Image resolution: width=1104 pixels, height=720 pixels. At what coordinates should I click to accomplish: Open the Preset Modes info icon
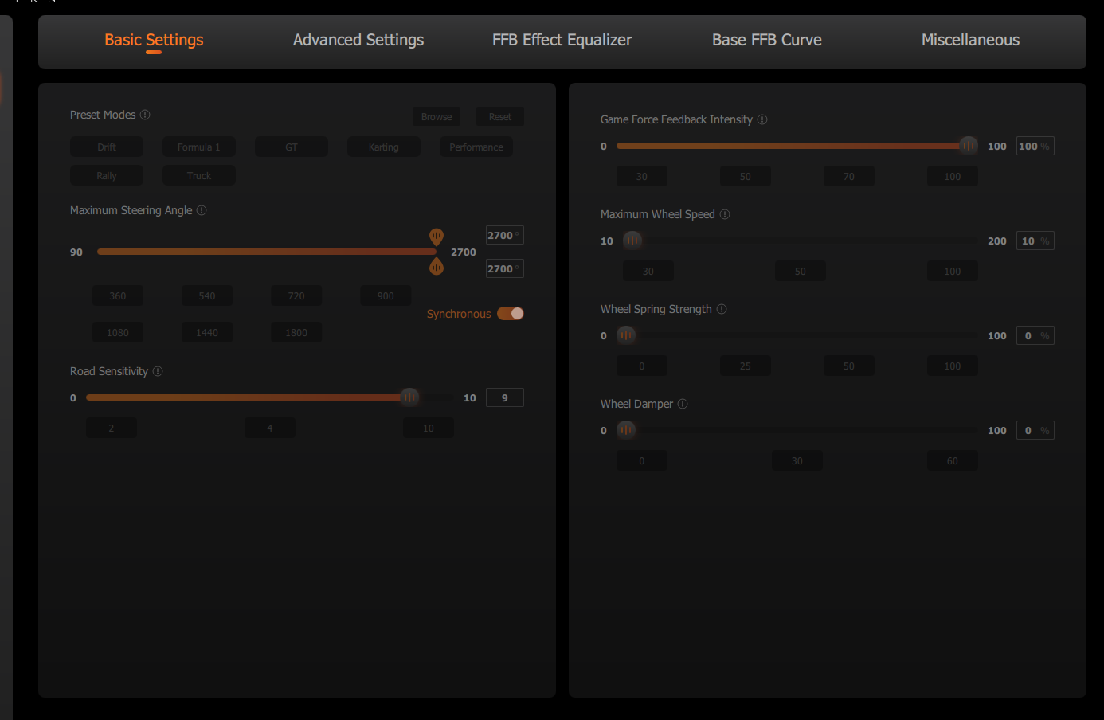[145, 115]
